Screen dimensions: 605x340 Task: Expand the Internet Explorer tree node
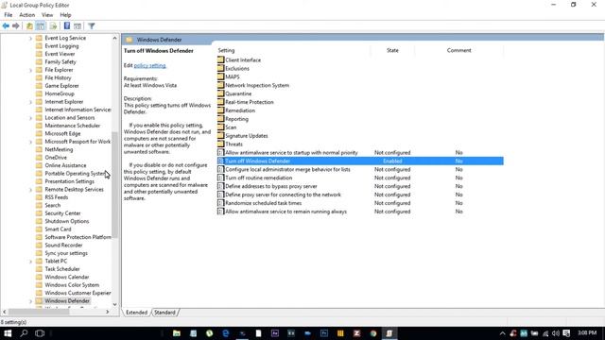(30, 102)
